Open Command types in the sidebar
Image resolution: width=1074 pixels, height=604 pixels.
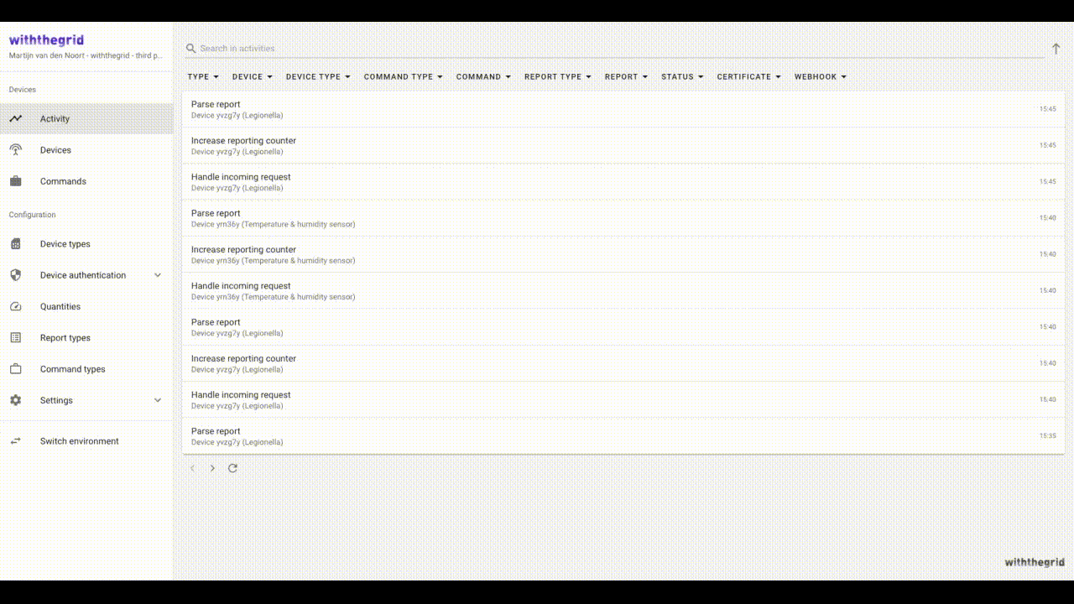pos(73,369)
